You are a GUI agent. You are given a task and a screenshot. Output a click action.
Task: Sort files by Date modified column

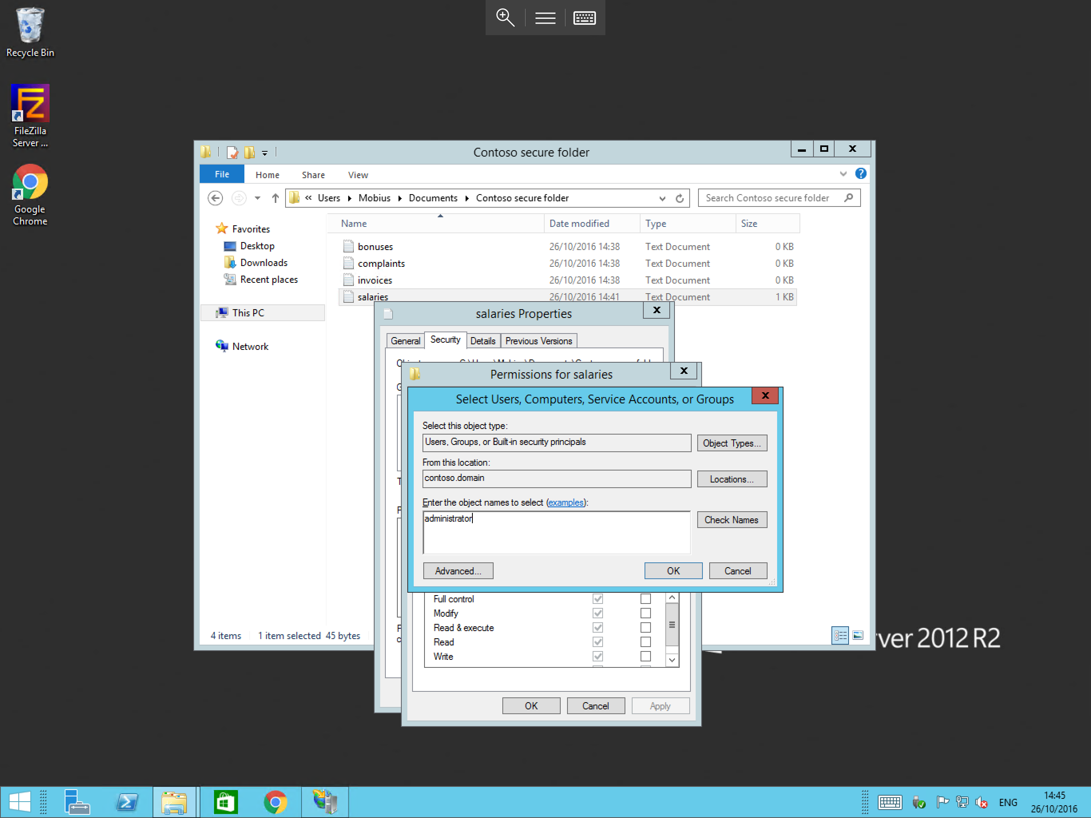(x=591, y=224)
